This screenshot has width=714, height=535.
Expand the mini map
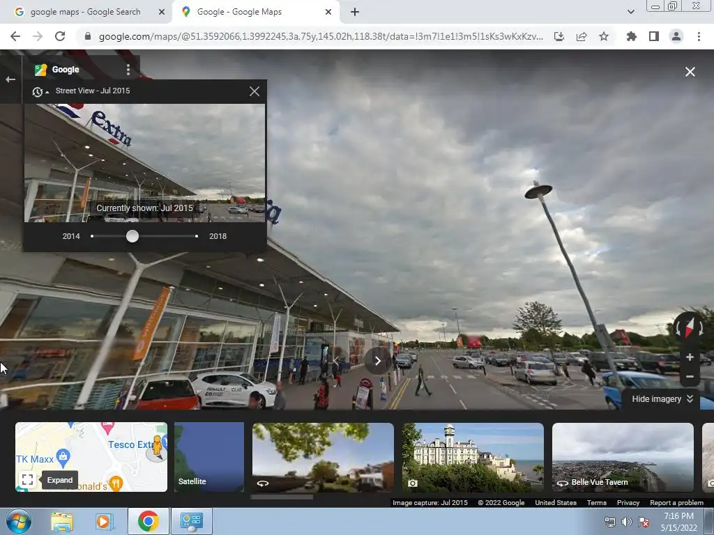(x=27, y=479)
